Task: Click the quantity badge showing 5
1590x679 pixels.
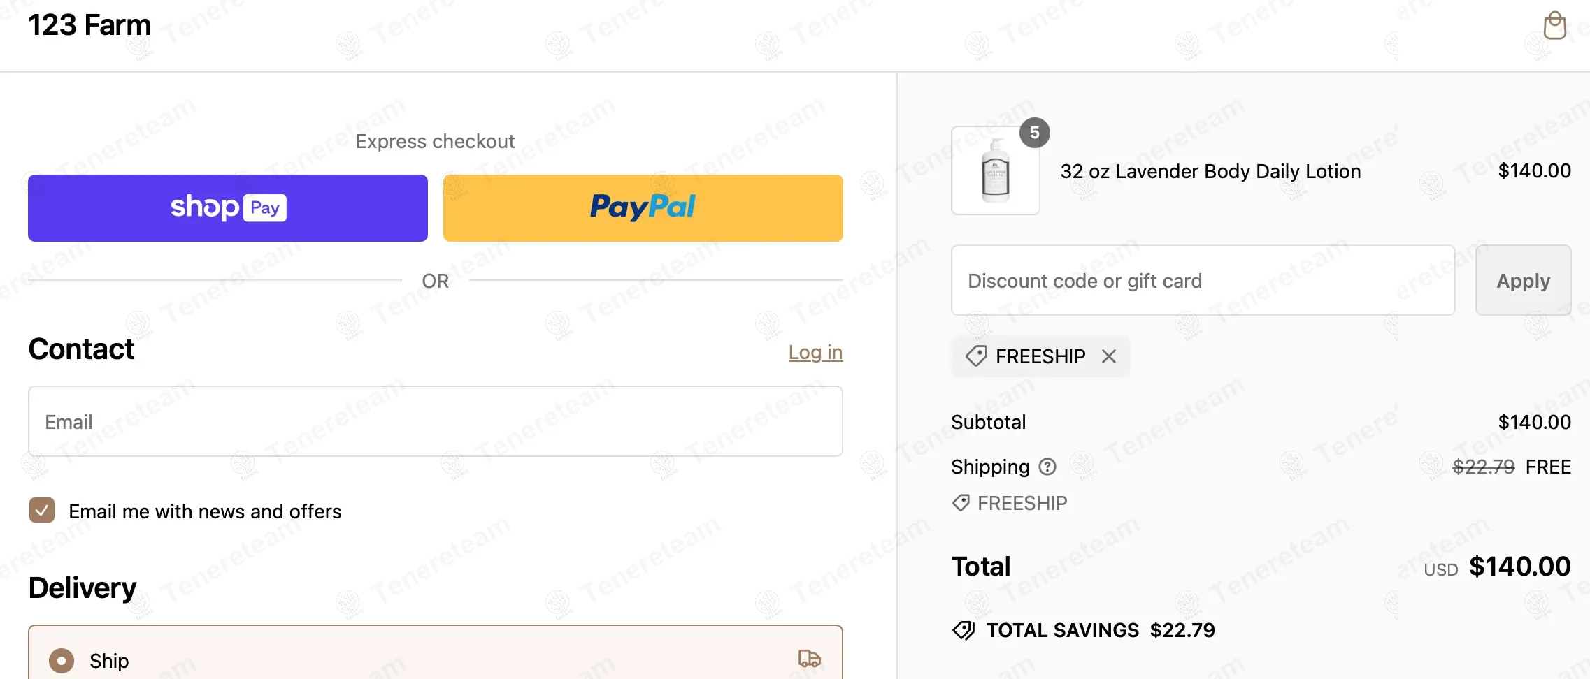Action: pos(1035,133)
